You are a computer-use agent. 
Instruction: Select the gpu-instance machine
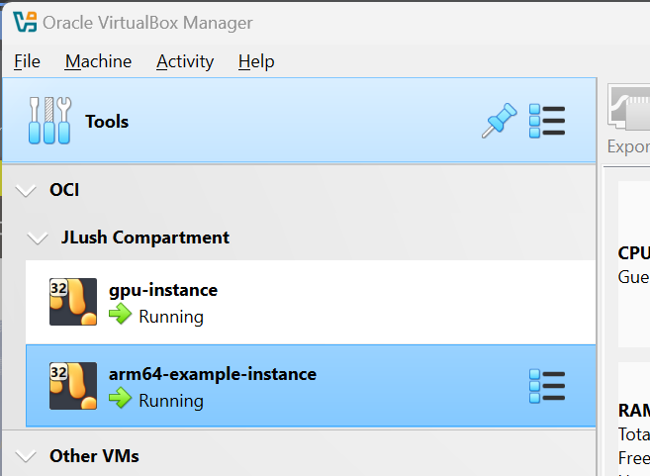tap(297, 302)
